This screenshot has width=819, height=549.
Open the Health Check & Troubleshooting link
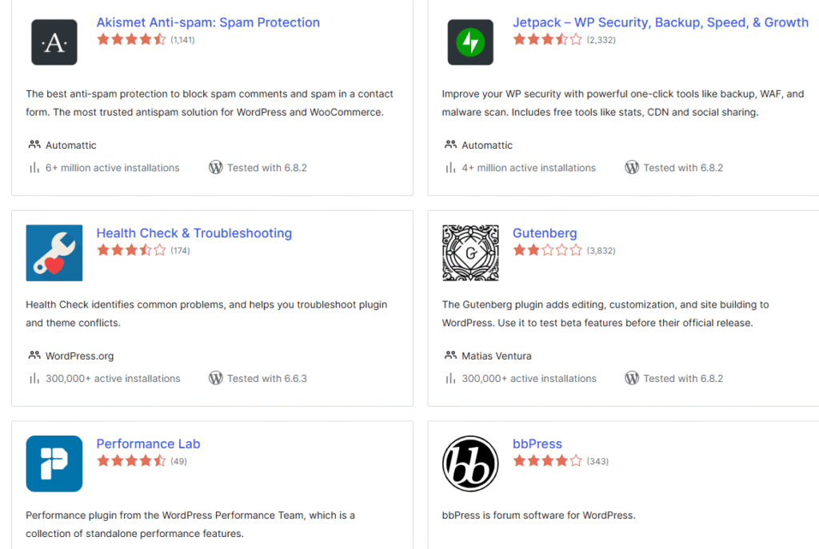pyautogui.click(x=194, y=233)
